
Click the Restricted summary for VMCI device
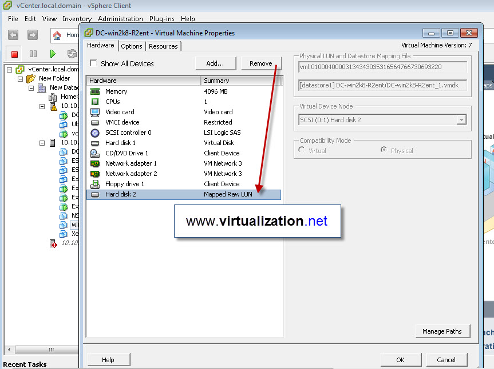tap(218, 122)
